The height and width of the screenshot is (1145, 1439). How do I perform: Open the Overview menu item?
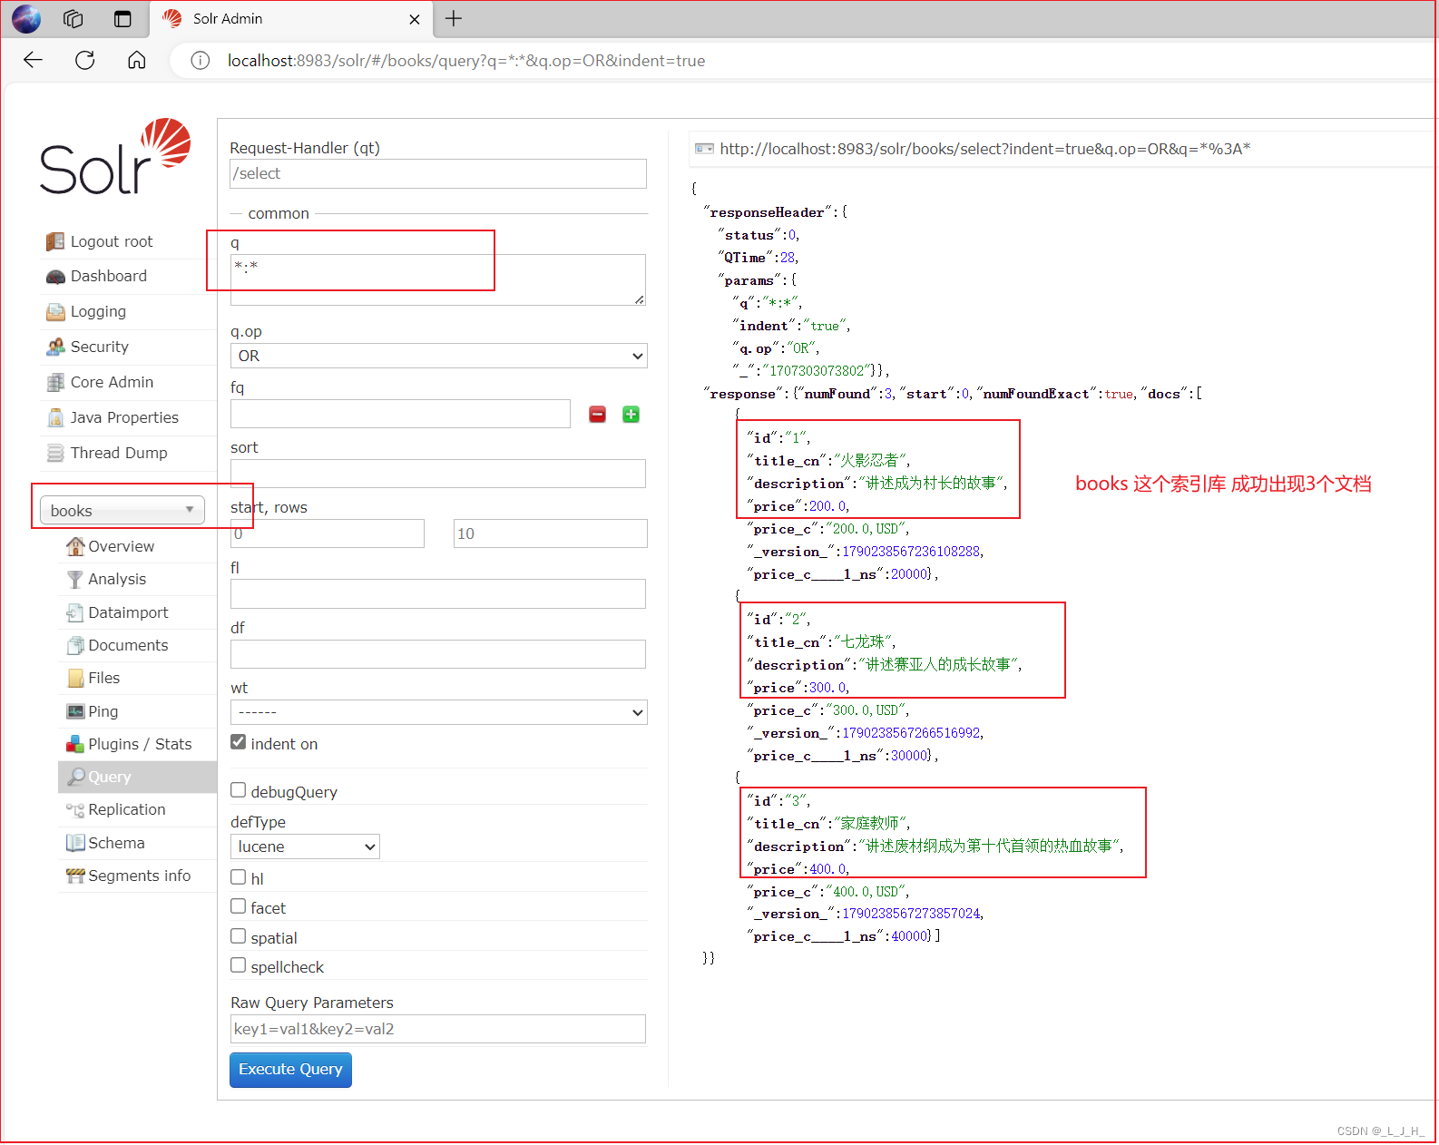tap(122, 546)
